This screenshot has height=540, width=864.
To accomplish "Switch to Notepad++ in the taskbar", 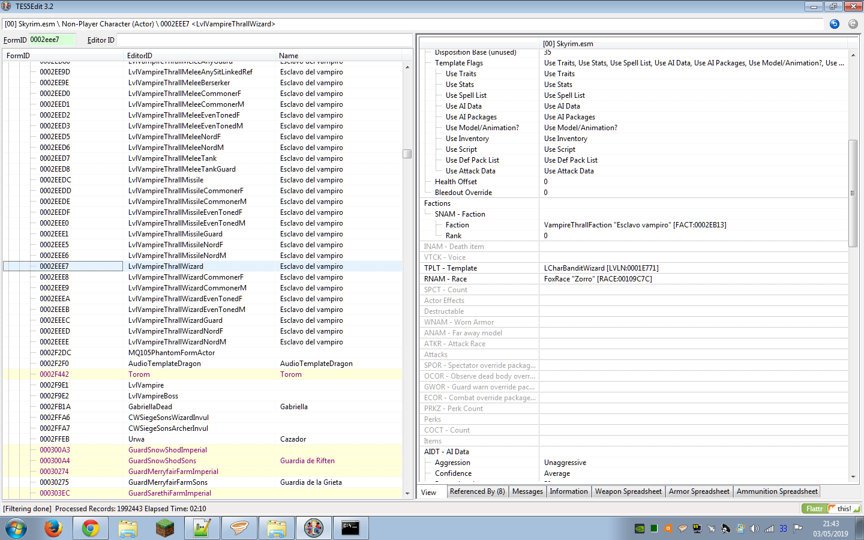I will pos(202,528).
